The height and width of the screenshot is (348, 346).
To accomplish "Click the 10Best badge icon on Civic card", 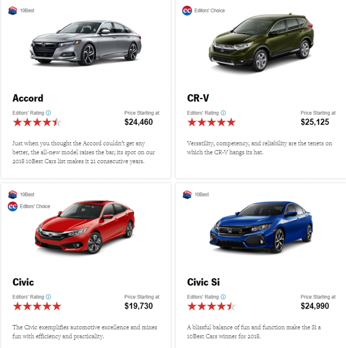I will coord(12,194).
